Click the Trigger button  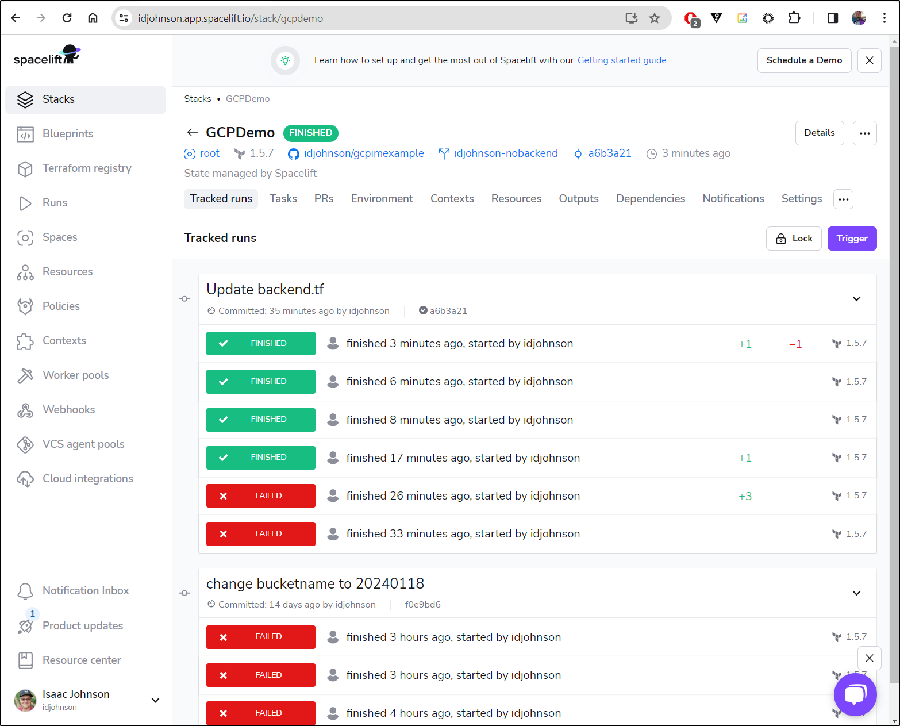pyautogui.click(x=852, y=239)
